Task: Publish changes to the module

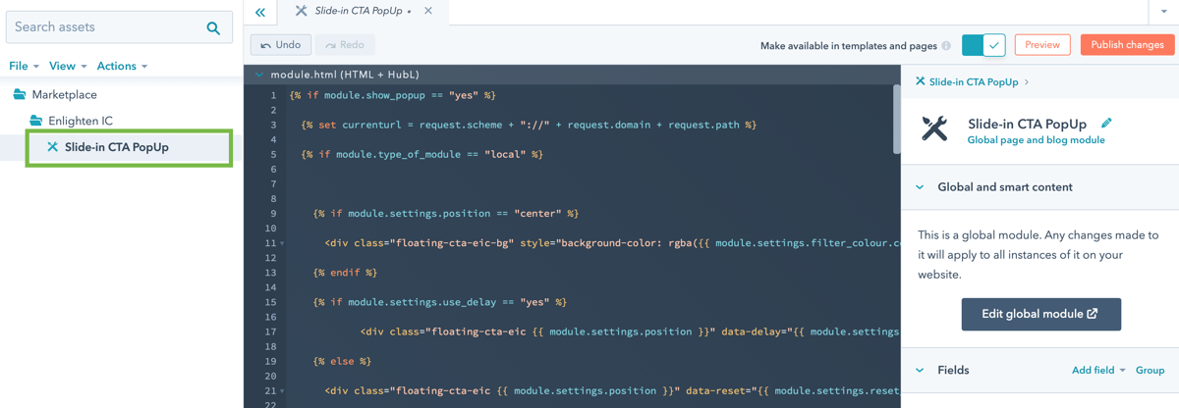Action: pyautogui.click(x=1127, y=45)
